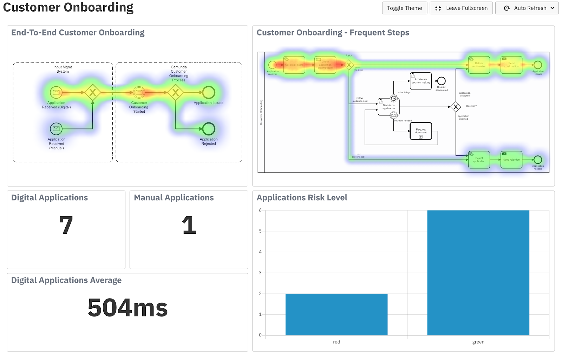Select the Risk? gateway diamond
Viewport: 562px width, 354px height.
(349, 65)
